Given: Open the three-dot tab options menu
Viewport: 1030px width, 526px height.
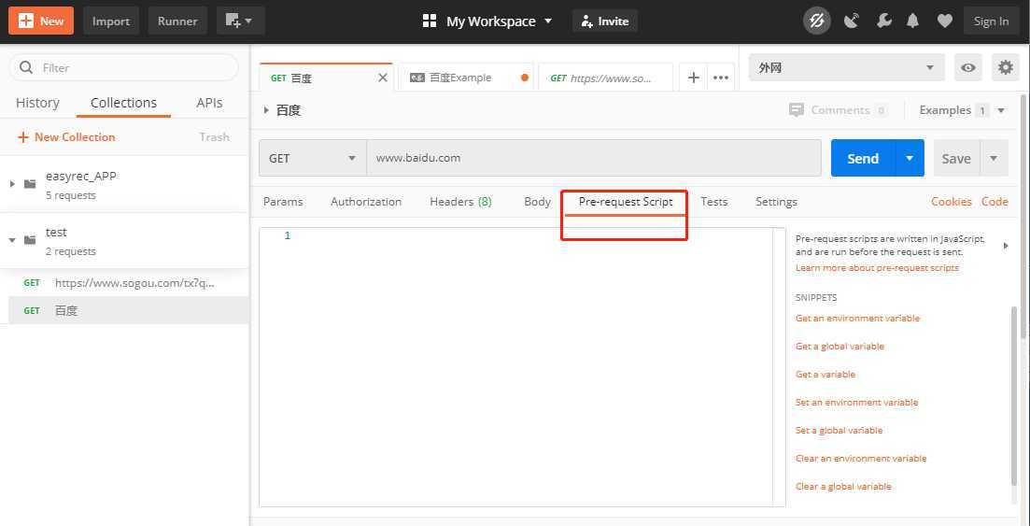Looking at the screenshot, I should pos(721,78).
